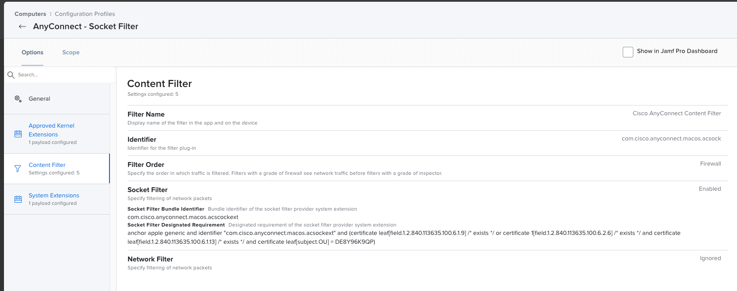Click the com.cisco.anyconnect.macos.acsockext bundle identifier

183,217
